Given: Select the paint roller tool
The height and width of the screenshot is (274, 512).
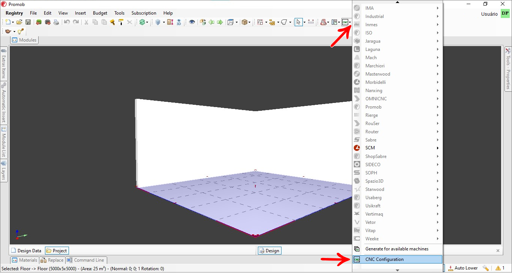Looking at the screenshot, I should [x=121, y=22].
